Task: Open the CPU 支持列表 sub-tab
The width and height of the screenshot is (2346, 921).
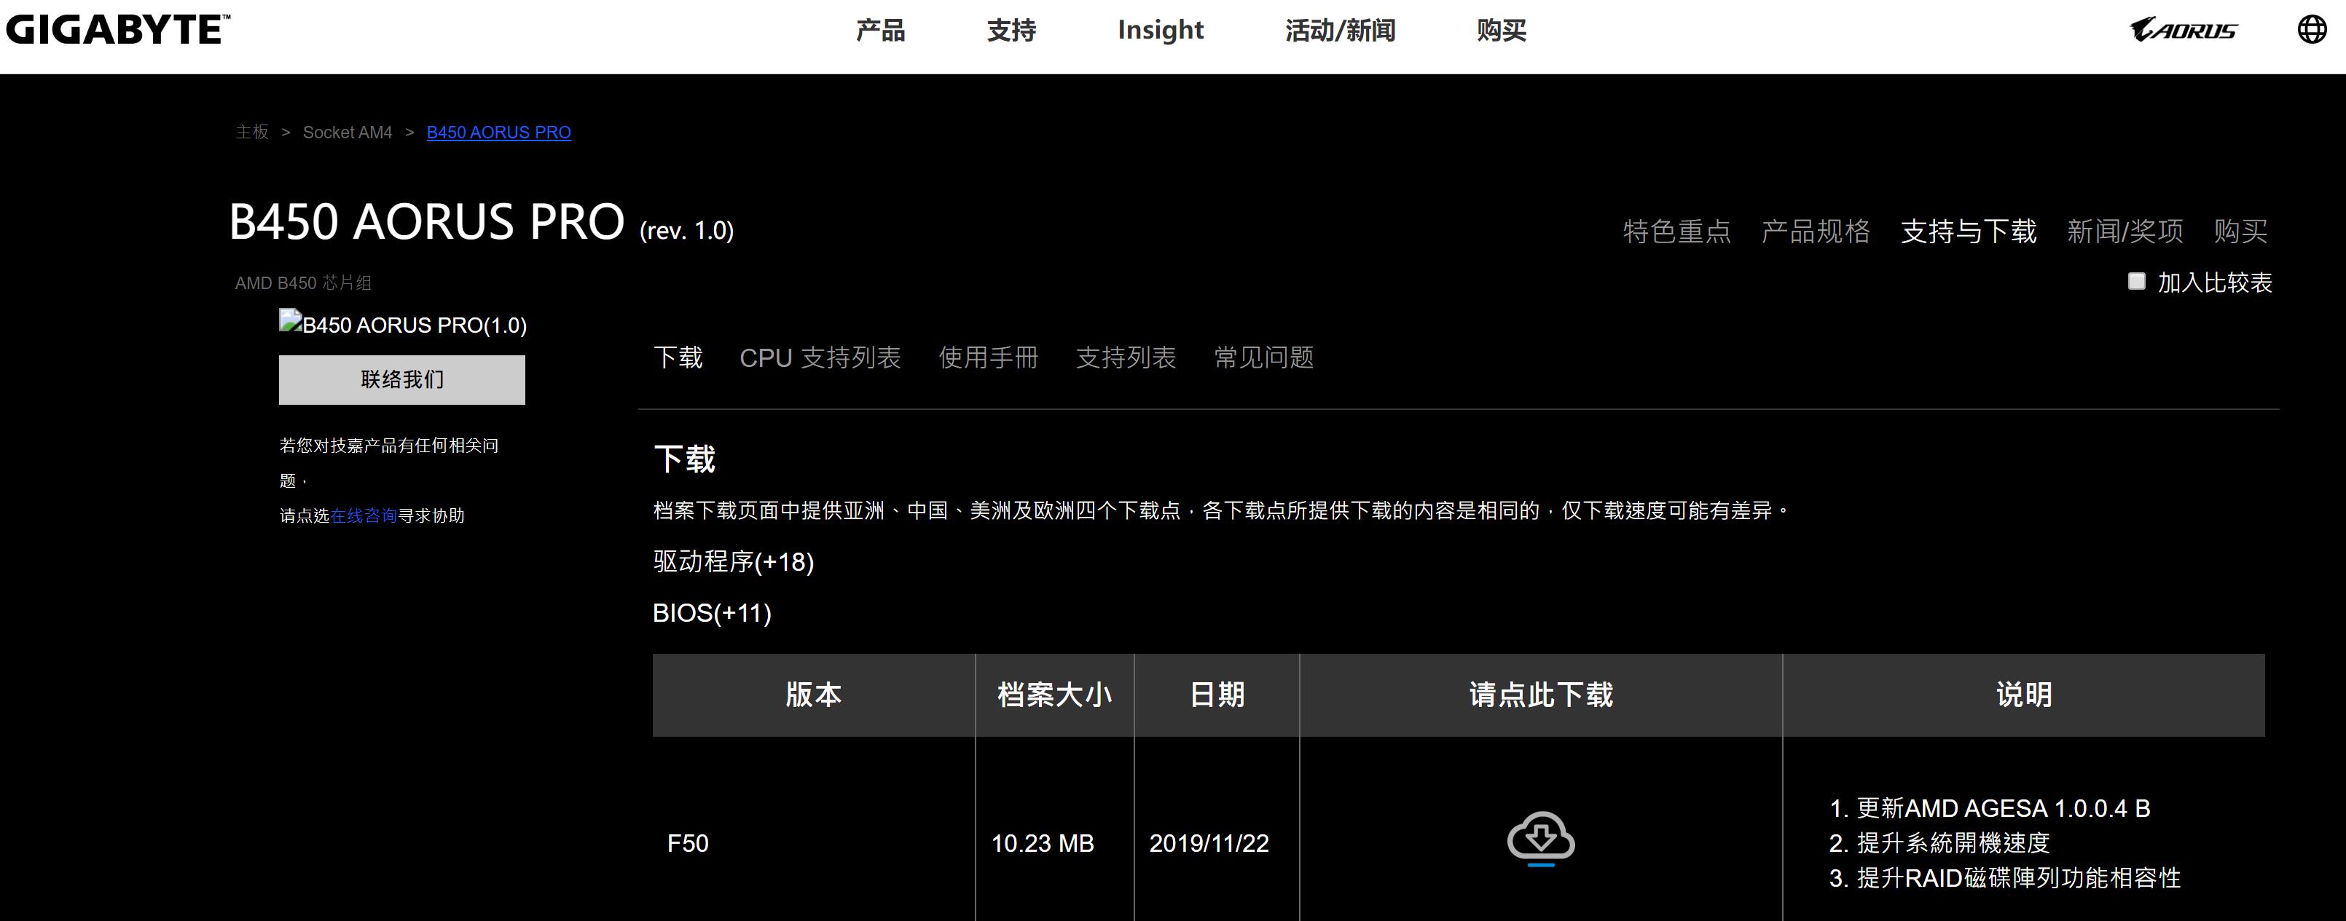Action: click(x=820, y=357)
